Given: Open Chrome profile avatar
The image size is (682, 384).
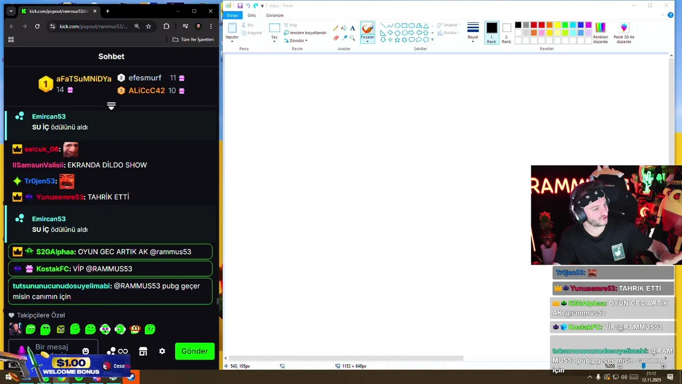Looking at the screenshot, I should coord(198,26).
